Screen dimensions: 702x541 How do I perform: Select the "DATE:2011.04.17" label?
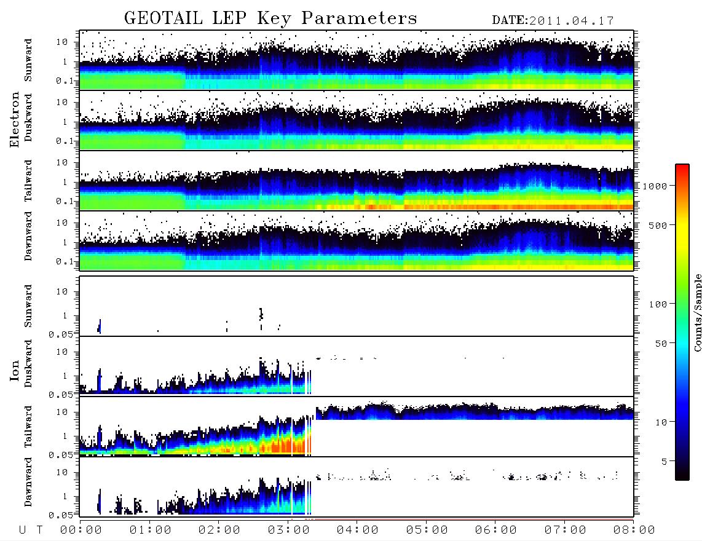[553, 21]
